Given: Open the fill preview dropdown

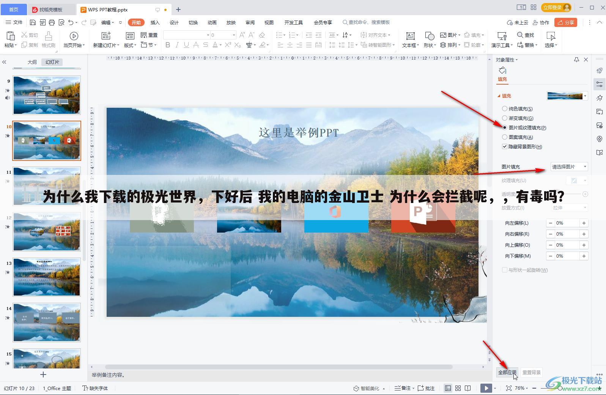Looking at the screenshot, I should pyautogui.click(x=585, y=96).
